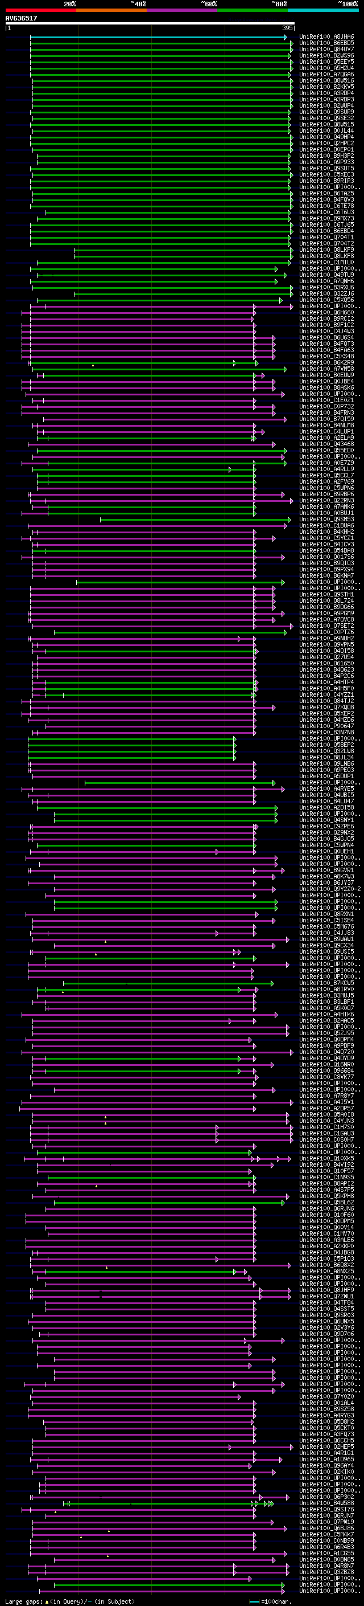Open the UniRef100_Q58EP2 label

[326, 745]
